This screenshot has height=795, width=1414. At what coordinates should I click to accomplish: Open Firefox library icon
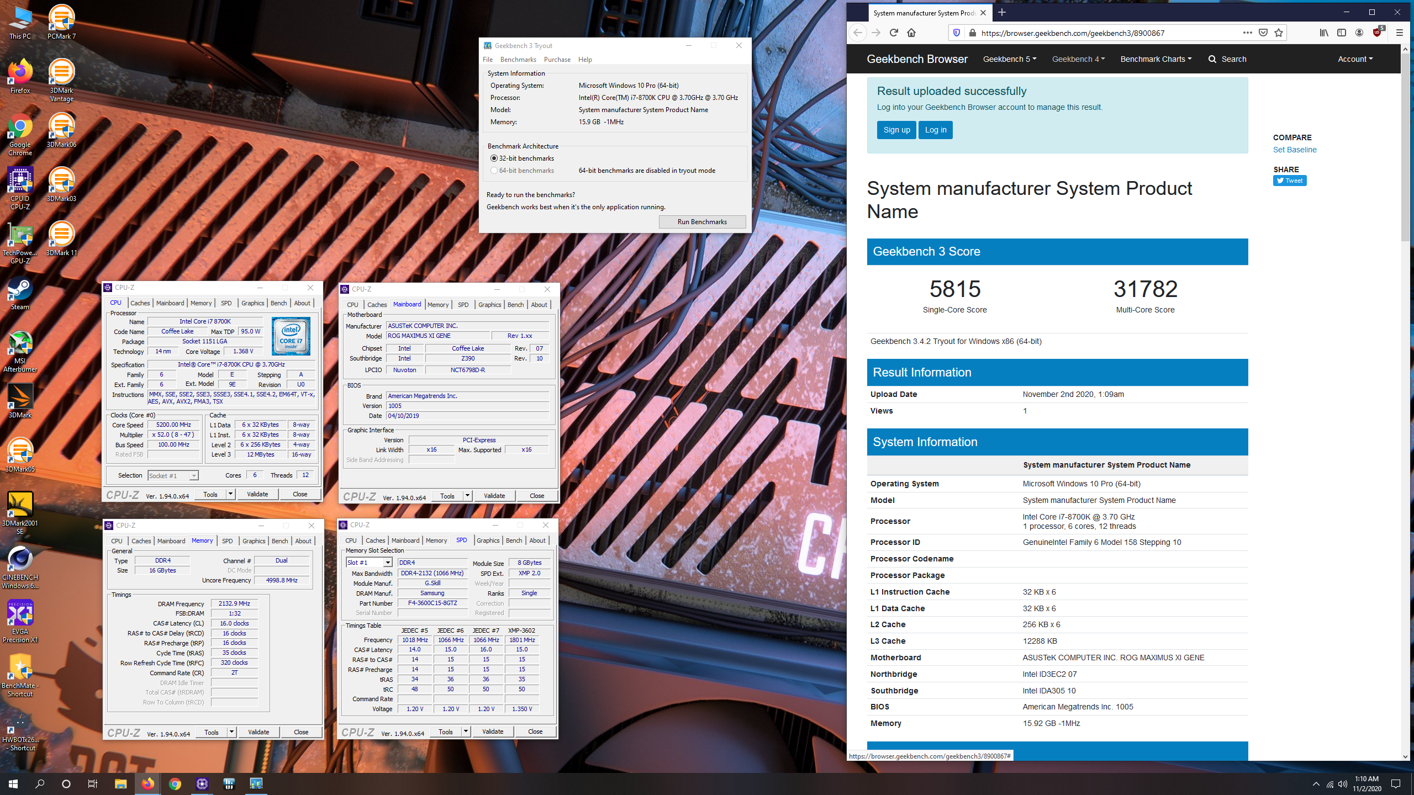[x=1324, y=33]
